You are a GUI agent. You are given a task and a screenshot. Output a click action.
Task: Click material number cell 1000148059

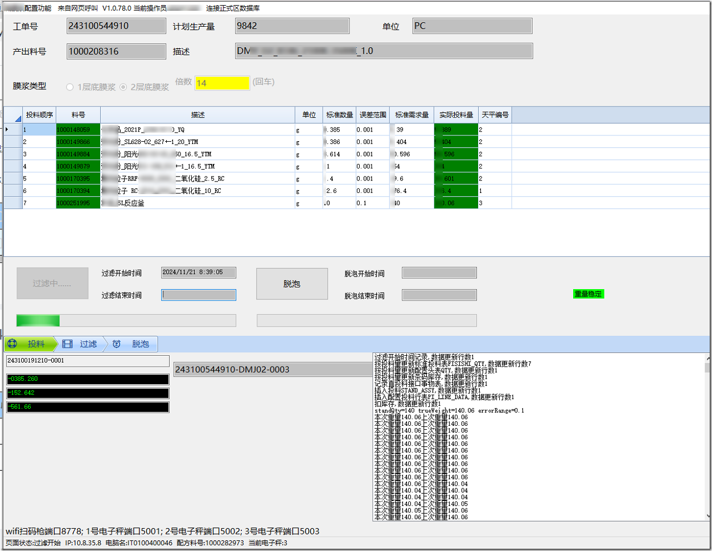click(x=78, y=130)
